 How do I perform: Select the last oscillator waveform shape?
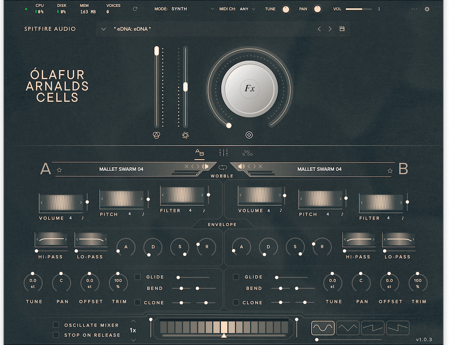pos(398,328)
